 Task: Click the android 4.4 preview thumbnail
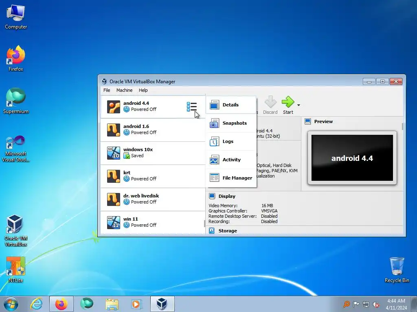(352, 158)
